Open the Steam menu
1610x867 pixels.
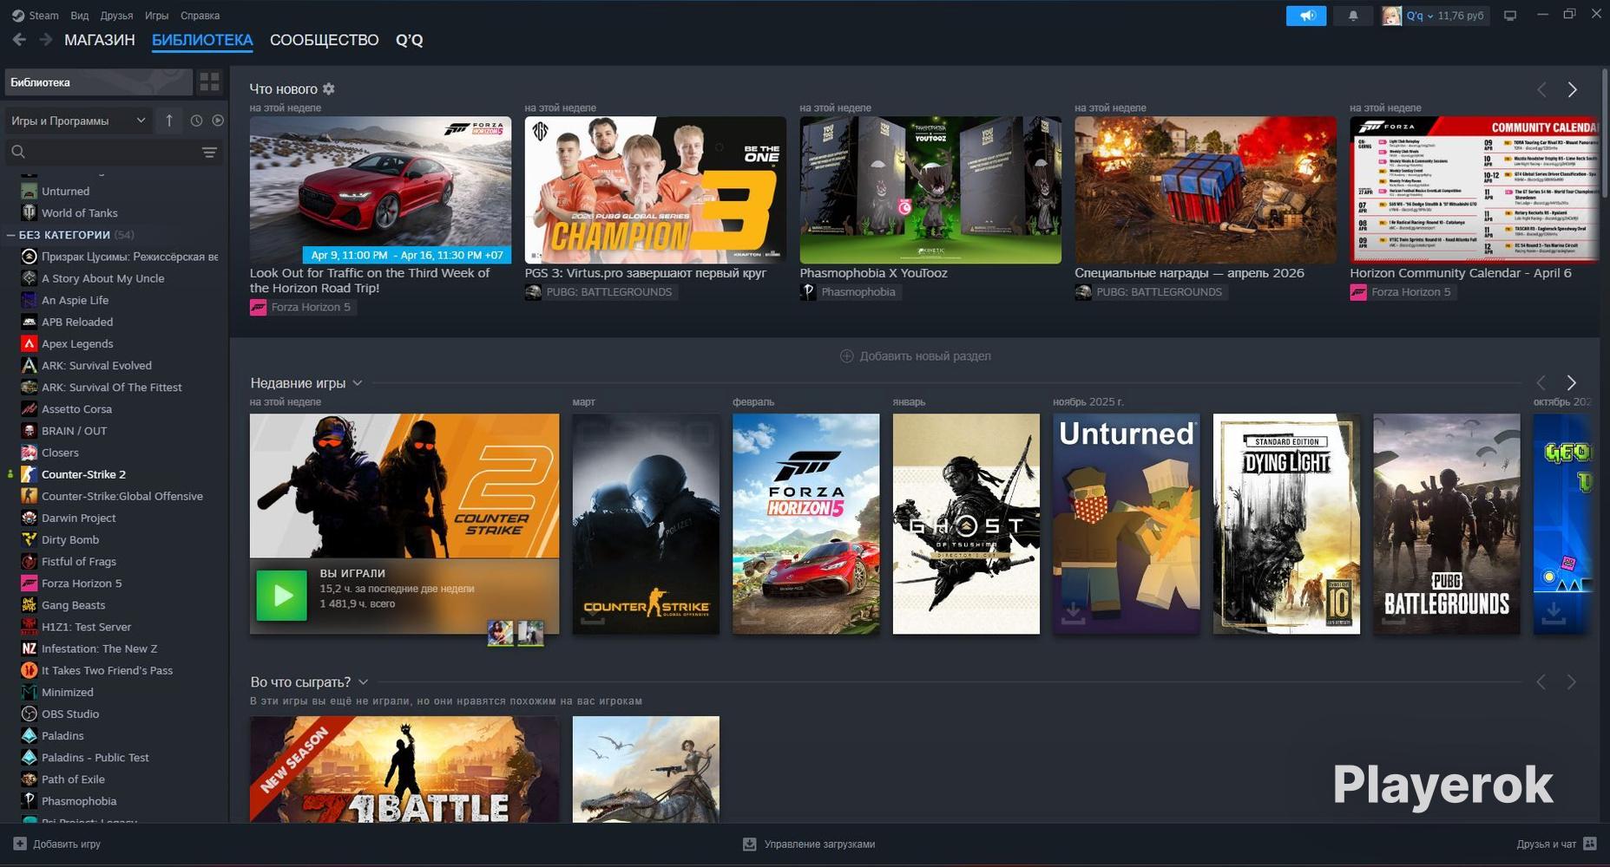pyautogui.click(x=43, y=16)
